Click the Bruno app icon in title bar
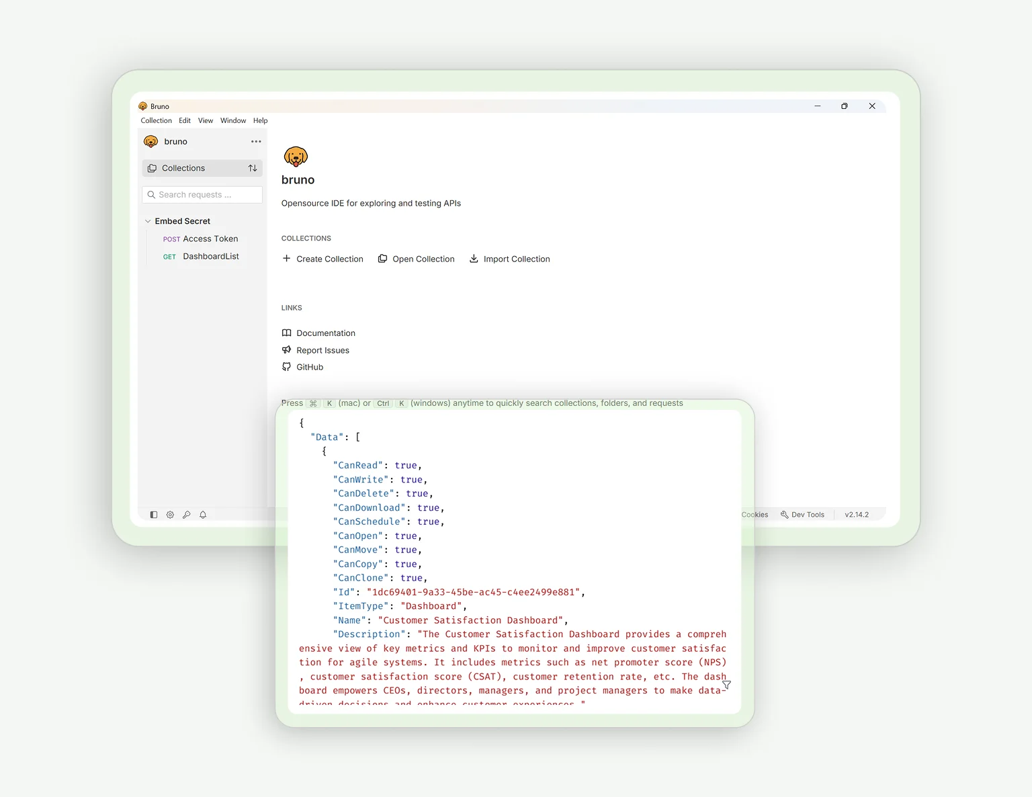Image resolution: width=1032 pixels, height=797 pixels. pyautogui.click(x=142, y=106)
